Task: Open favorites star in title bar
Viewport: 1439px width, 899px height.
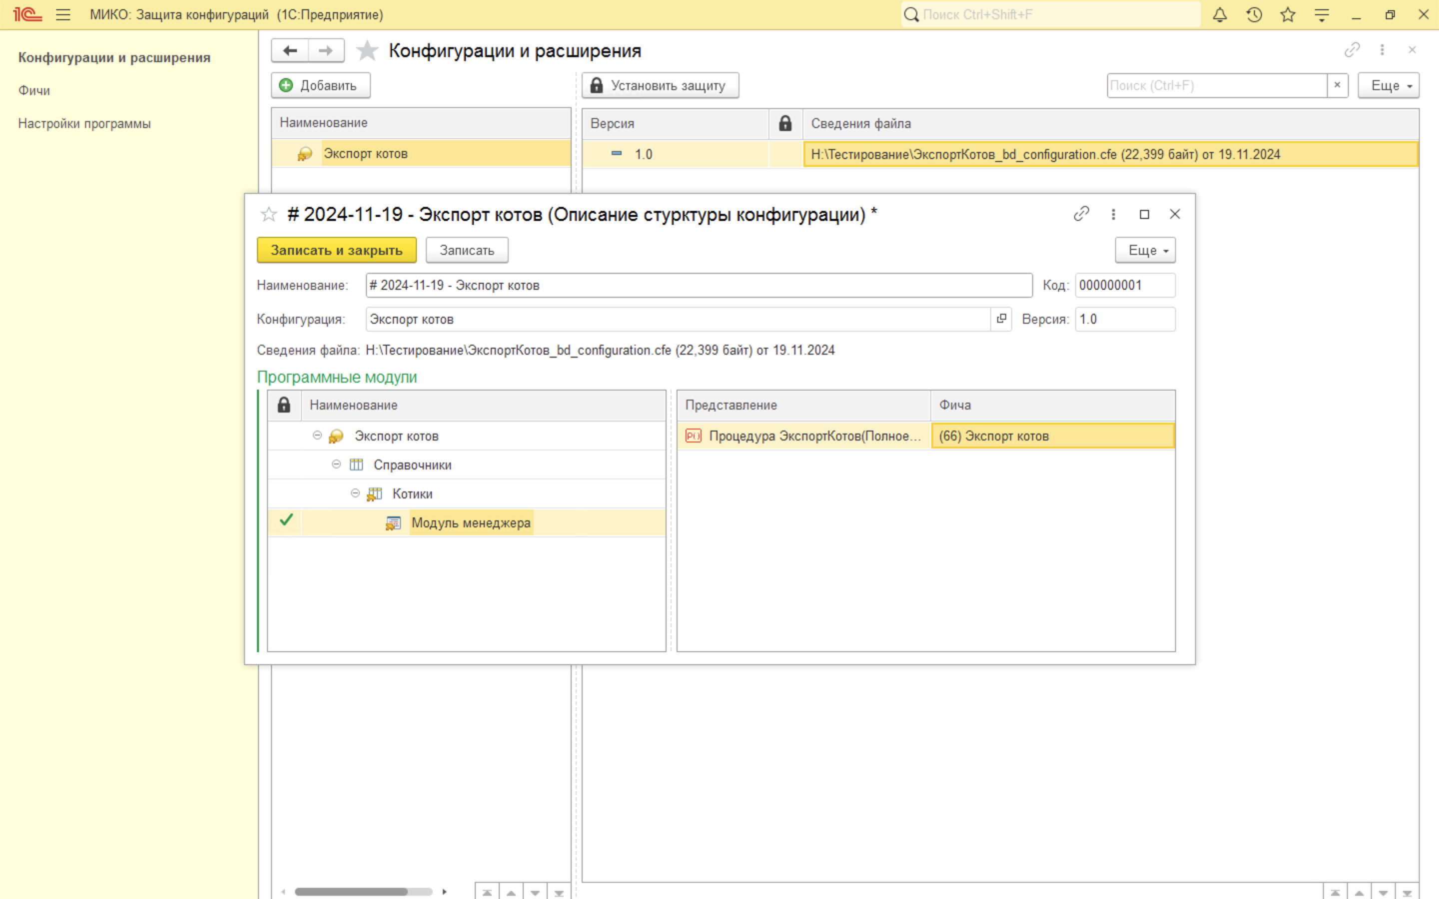Action: click(x=1288, y=15)
